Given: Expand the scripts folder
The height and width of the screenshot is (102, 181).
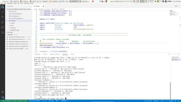Looking at the screenshot, I should tap(12, 23).
